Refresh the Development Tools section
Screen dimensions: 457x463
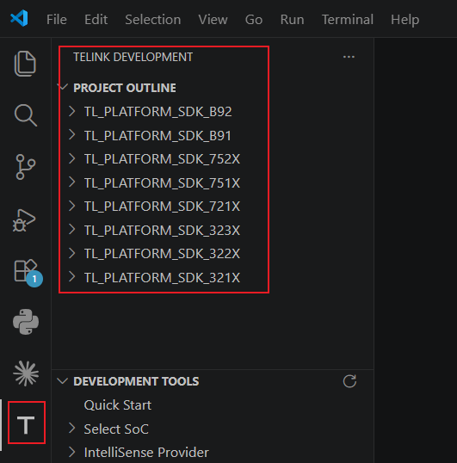point(349,381)
